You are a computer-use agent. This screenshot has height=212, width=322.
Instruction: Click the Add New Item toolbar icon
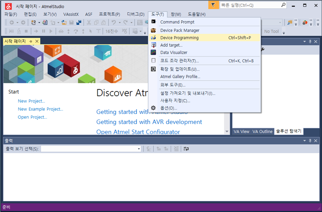click(x=53, y=23)
